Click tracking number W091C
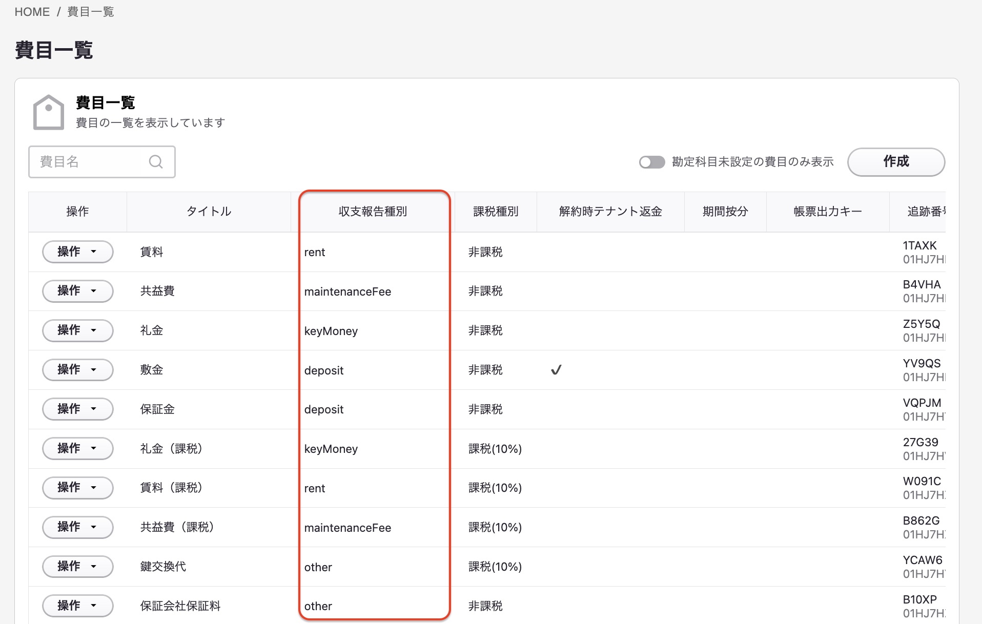Image resolution: width=982 pixels, height=624 pixels. tap(922, 481)
